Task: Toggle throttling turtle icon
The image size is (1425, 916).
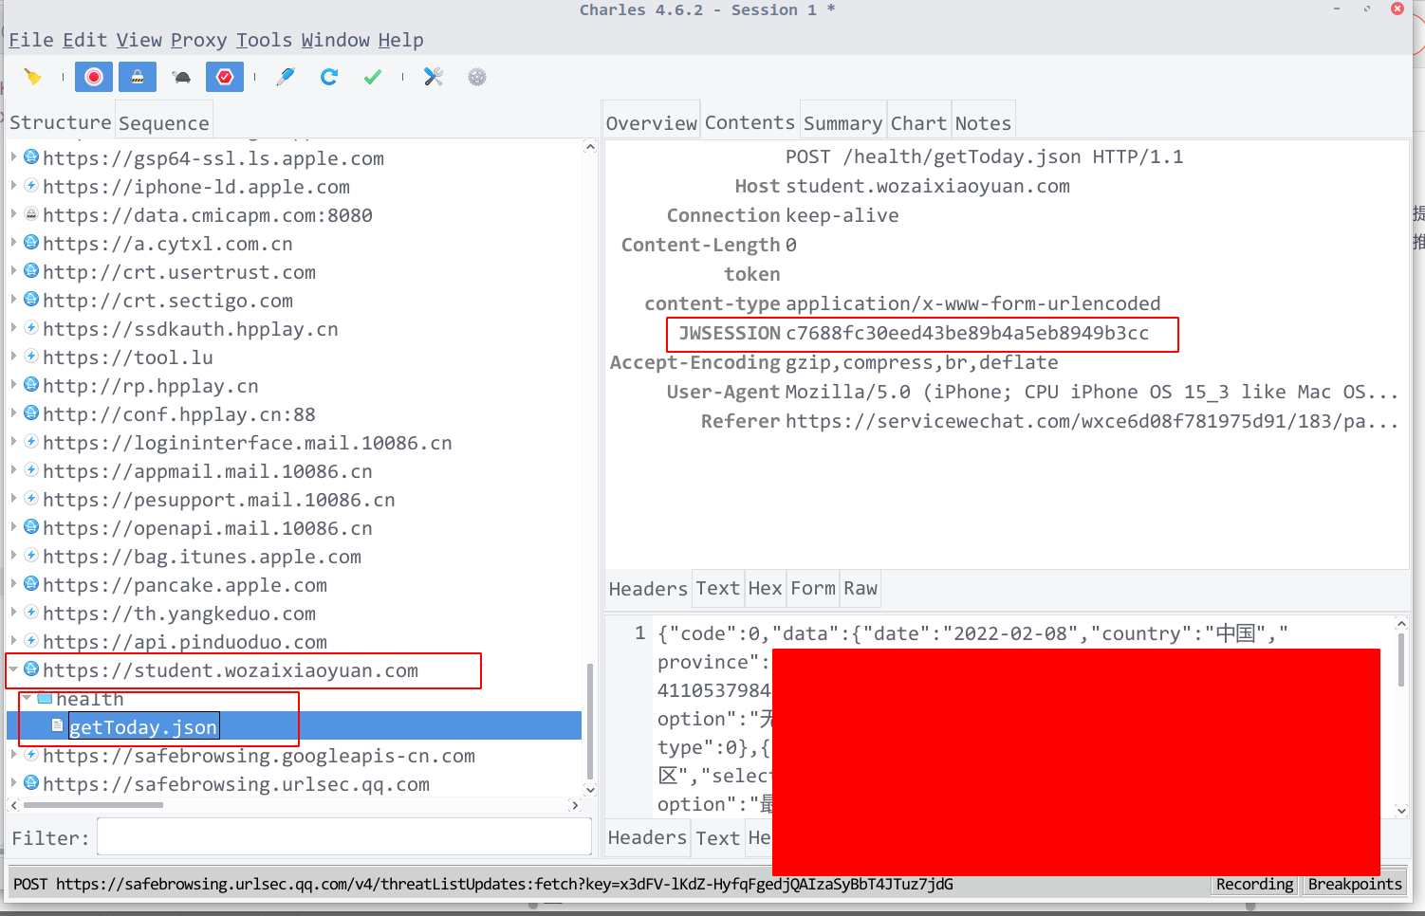Action: [x=181, y=77]
